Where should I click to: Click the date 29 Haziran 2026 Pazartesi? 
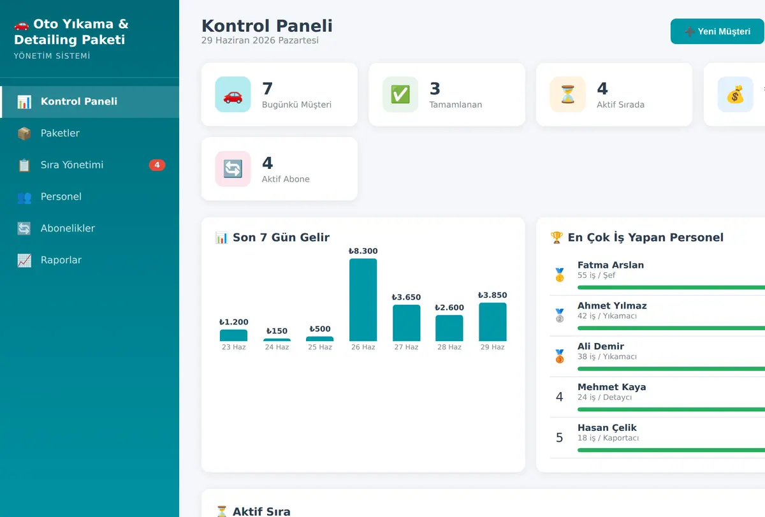click(x=260, y=41)
